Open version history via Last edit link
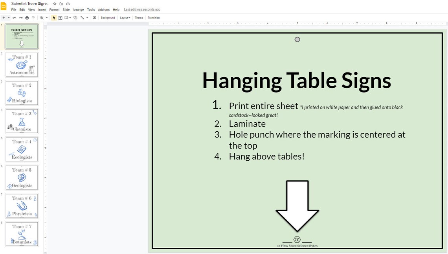 click(x=142, y=9)
